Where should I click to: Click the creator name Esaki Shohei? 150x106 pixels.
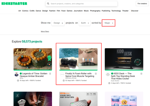coord(115,81)
